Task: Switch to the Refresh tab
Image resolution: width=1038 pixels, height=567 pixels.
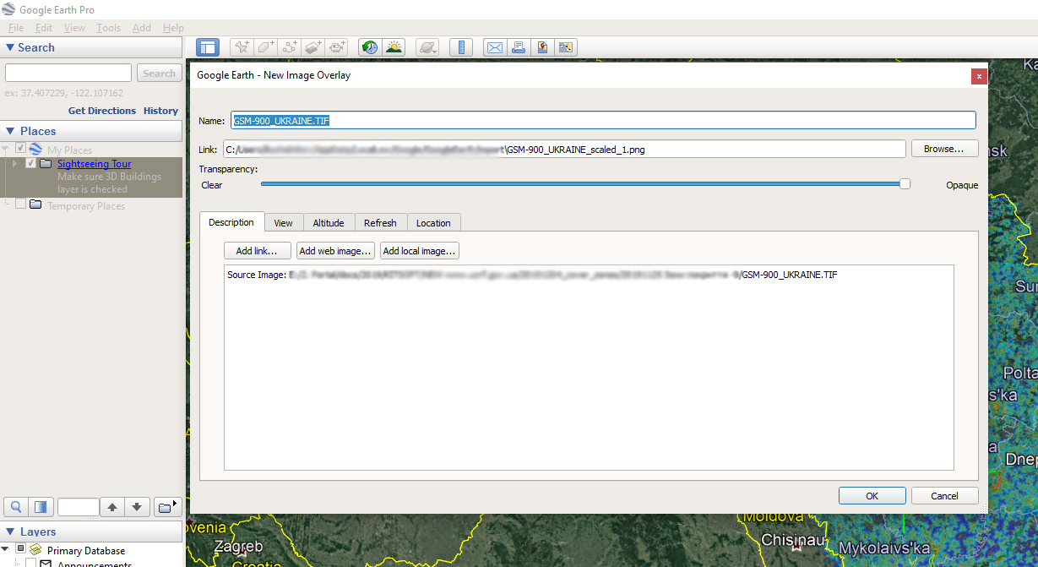Action: [380, 223]
